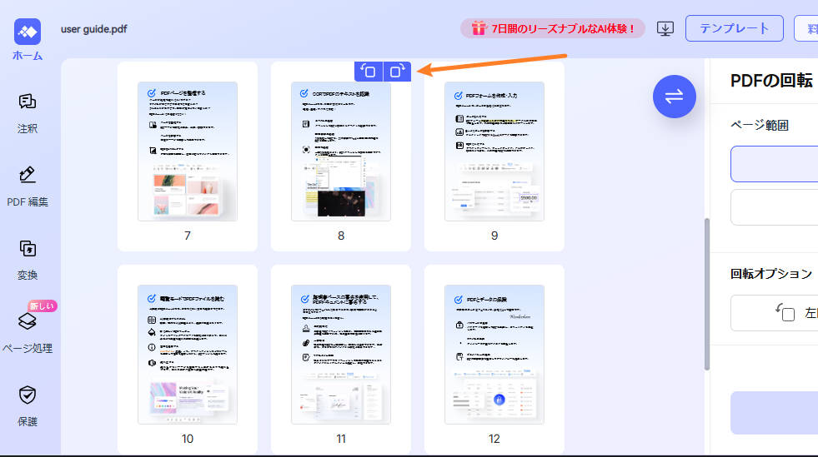818x457 pixels.
Task: Select the left rotate option button
Action: [x=774, y=313]
